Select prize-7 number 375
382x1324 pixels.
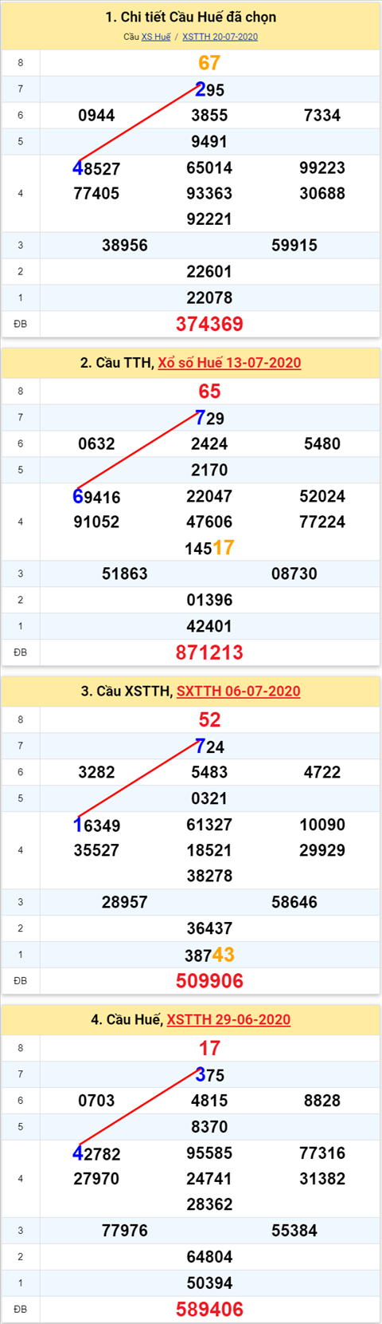pyautogui.click(x=209, y=1075)
